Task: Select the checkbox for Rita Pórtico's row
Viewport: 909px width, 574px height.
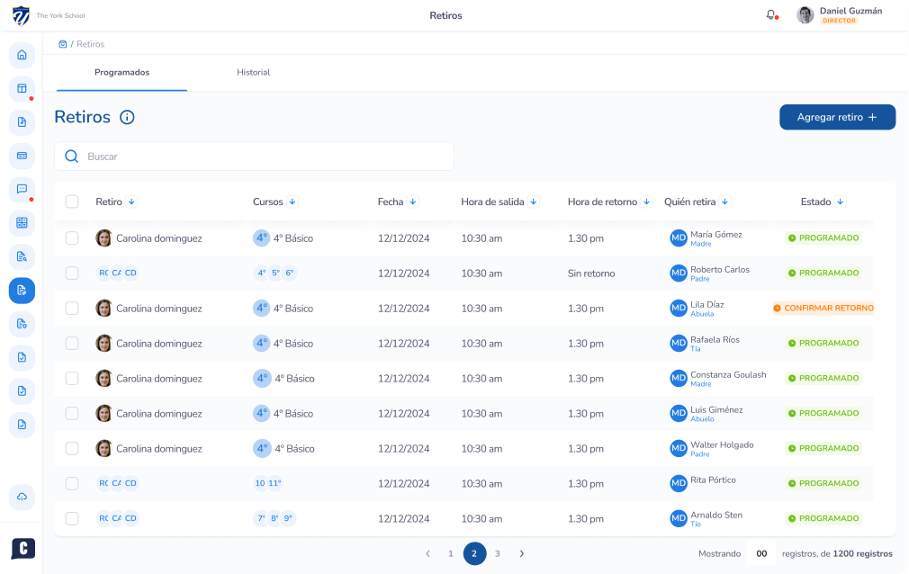Action: coord(72,483)
